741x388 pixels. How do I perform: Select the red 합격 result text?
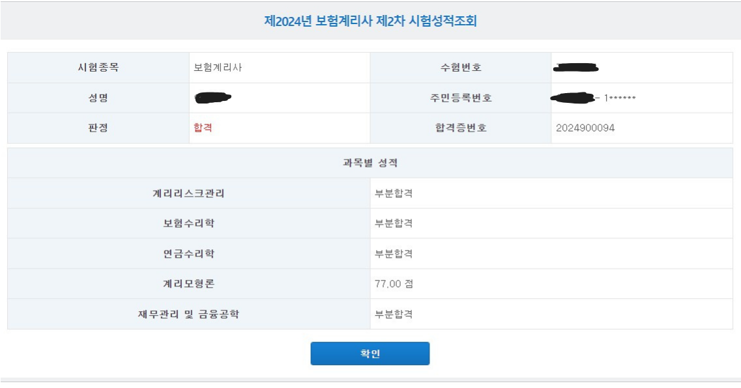[x=203, y=128]
